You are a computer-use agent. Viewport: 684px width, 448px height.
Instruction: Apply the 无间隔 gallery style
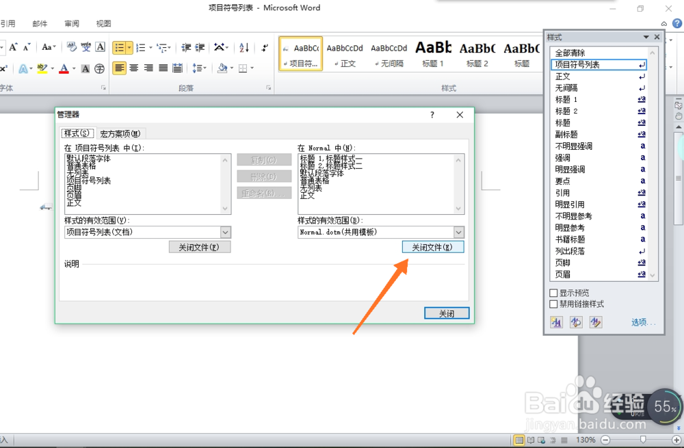[x=389, y=53]
